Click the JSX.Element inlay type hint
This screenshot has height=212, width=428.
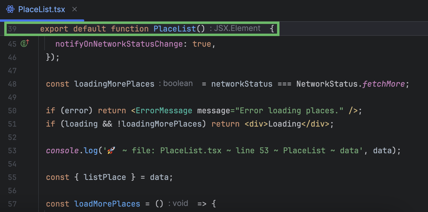pyautogui.click(x=237, y=28)
